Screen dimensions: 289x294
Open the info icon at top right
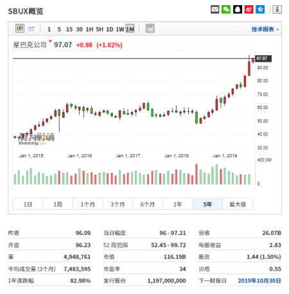tap(277, 10)
